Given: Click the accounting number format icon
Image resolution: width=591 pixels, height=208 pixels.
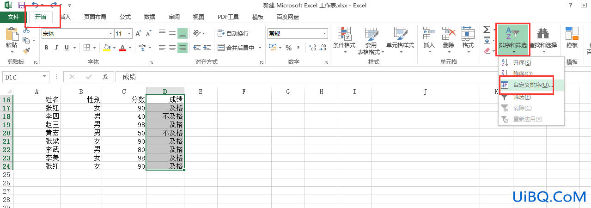Looking at the screenshot, I should [273, 48].
